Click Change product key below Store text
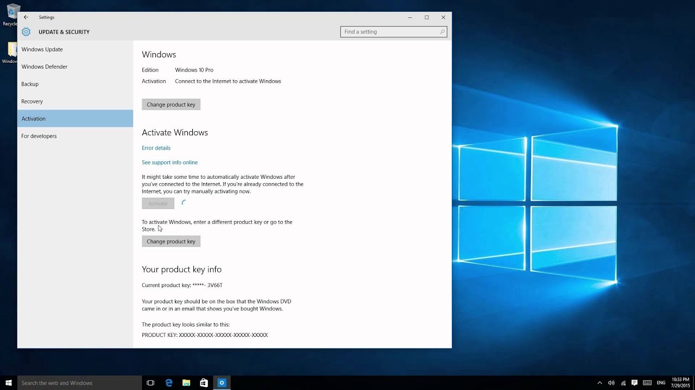This screenshot has width=695, height=390. tap(171, 242)
